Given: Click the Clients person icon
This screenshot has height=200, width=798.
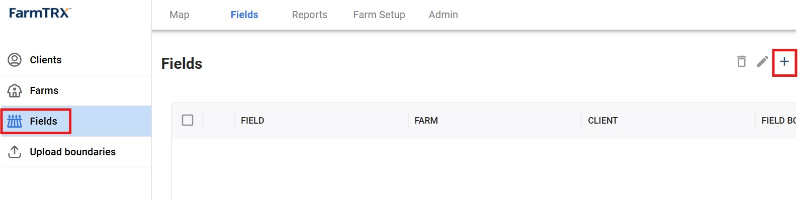Looking at the screenshot, I should (15, 60).
